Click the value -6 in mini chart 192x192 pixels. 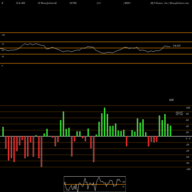tap(123, 187)
